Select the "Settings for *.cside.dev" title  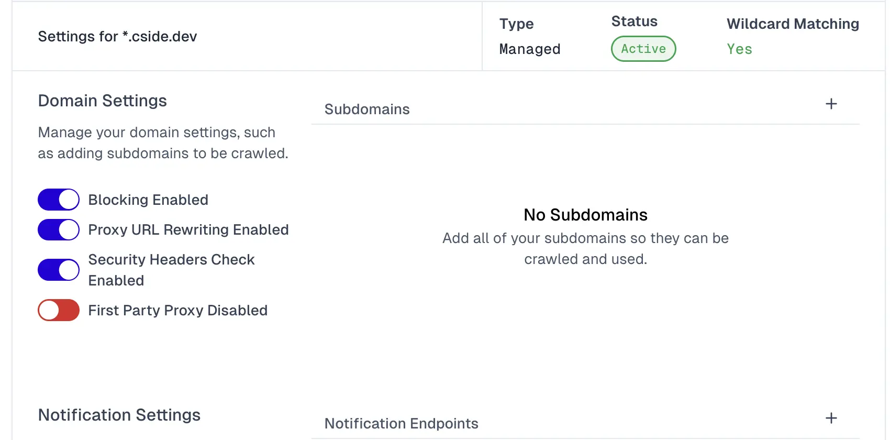(x=117, y=36)
